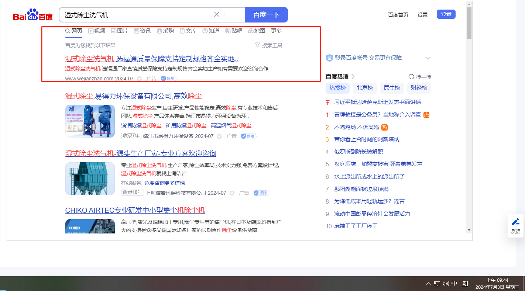The image size is (525, 291).
Task: Click the Baidu logo
Action: point(33,15)
